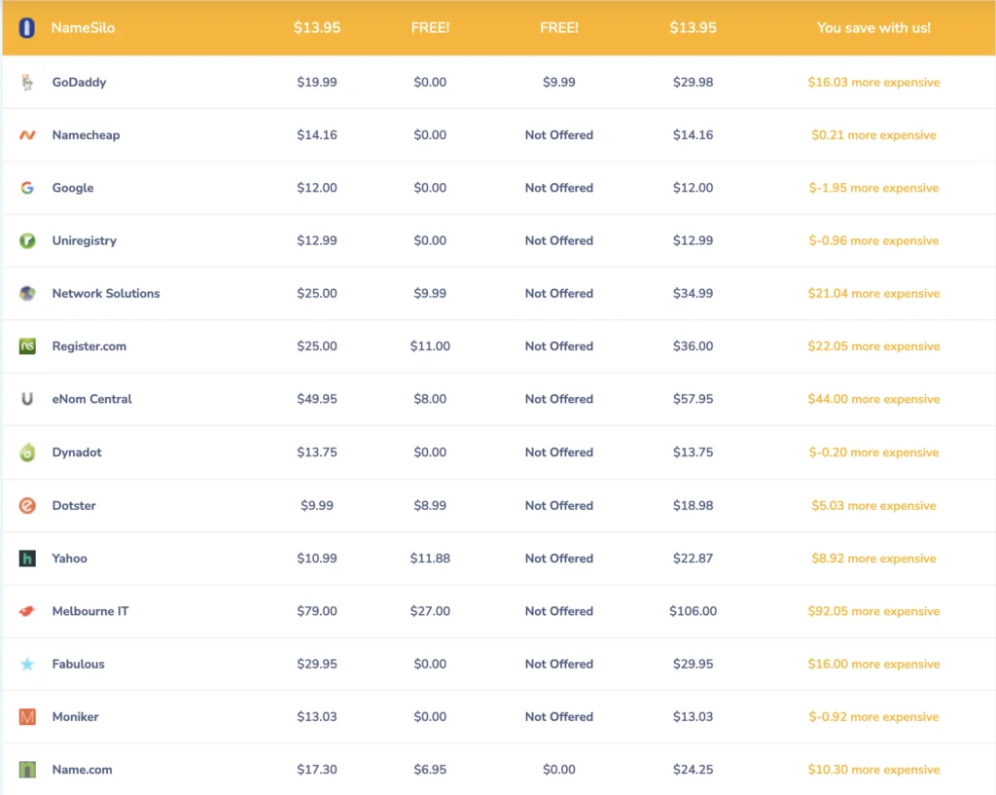Click '$-0.96 more expensive' for Uniregistry

(x=874, y=241)
